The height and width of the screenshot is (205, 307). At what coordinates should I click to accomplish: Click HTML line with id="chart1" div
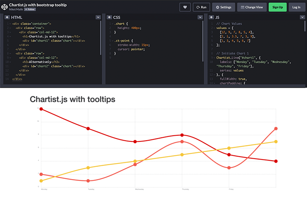click(x=54, y=41)
